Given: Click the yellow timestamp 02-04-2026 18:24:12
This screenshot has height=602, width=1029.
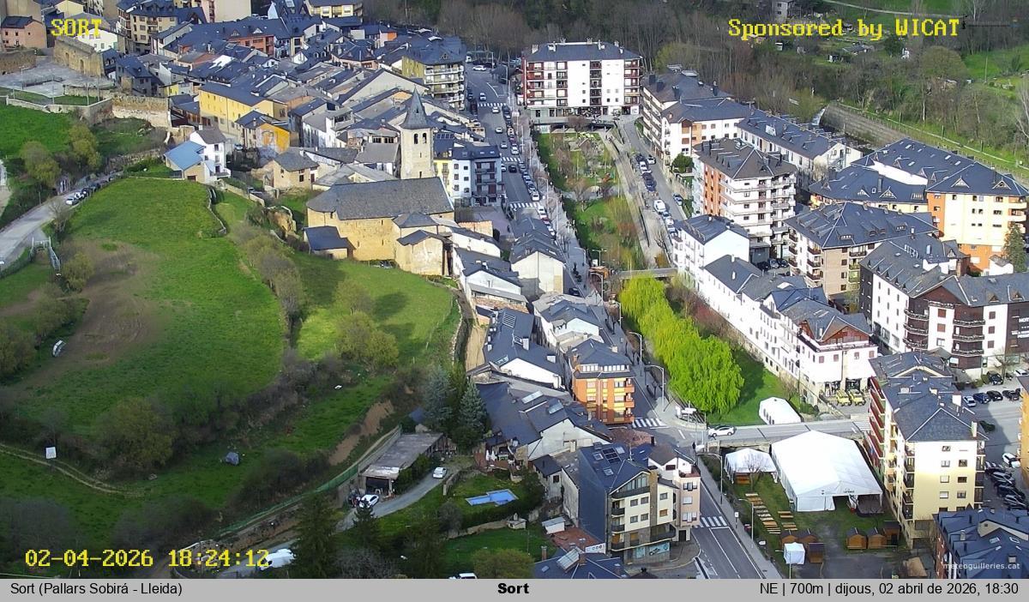Looking at the screenshot, I should pyautogui.click(x=147, y=558).
